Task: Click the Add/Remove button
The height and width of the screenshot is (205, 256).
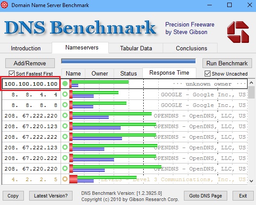Action: click(x=30, y=63)
